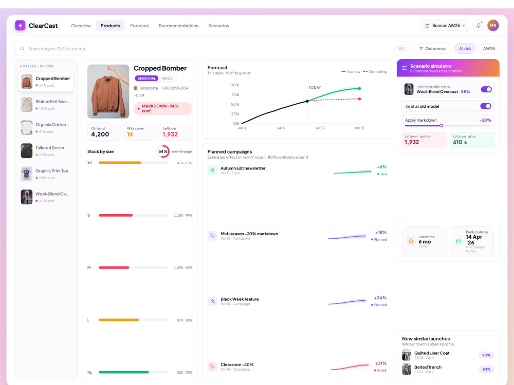Select Graphic Print Tee in styles list

click(46, 174)
